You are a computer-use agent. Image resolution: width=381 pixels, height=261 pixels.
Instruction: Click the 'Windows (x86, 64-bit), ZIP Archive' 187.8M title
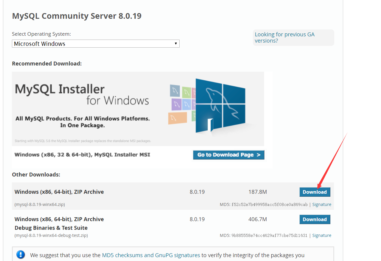pyautogui.click(x=59, y=192)
